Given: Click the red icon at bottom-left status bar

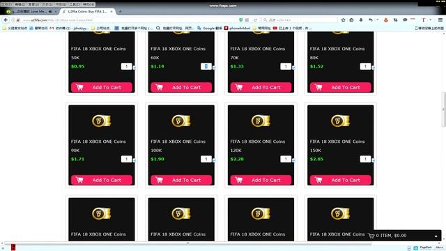Looking at the screenshot, I should tap(13, 248).
